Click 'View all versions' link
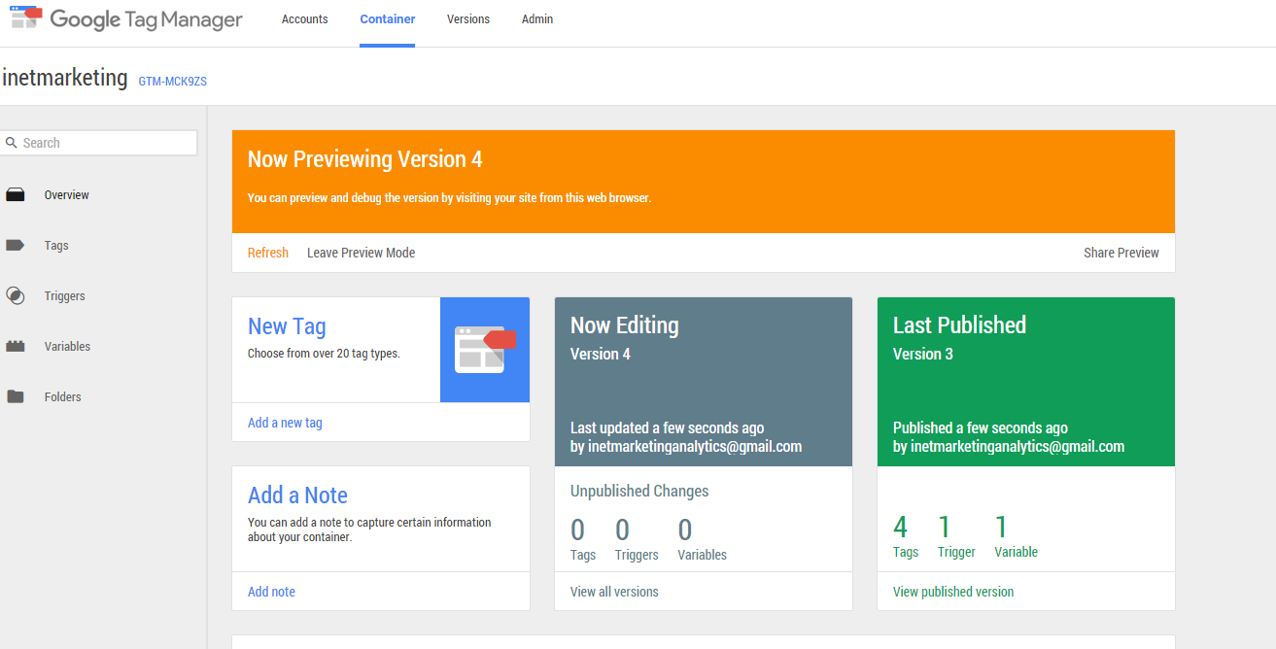The image size is (1276, 649). click(x=614, y=592)
